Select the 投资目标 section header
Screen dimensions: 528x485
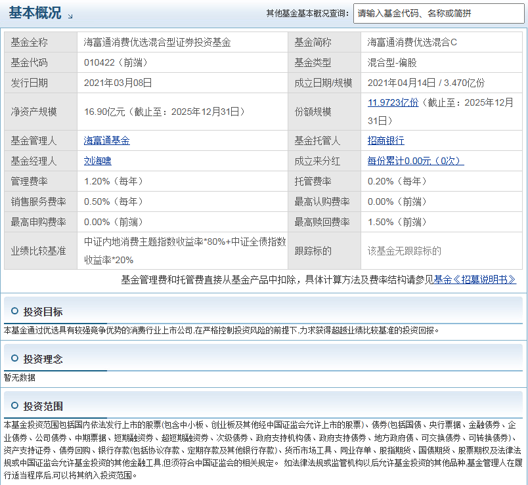coord(43,312)
